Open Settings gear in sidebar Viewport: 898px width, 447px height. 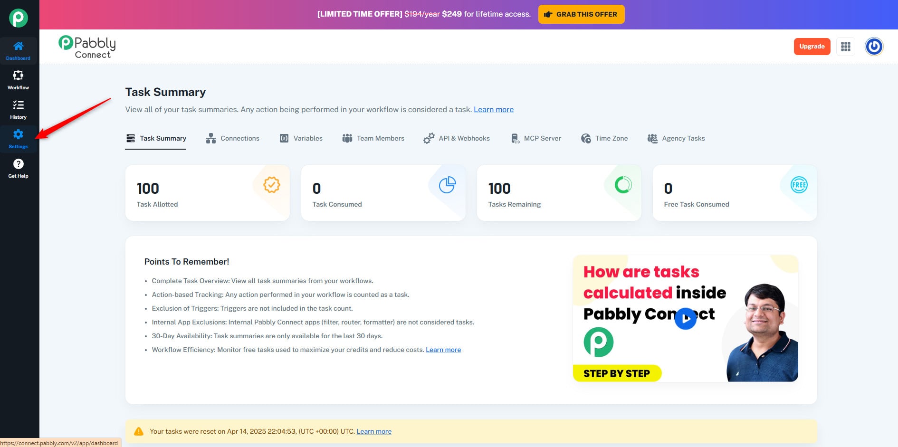click(x=18, y=139)
